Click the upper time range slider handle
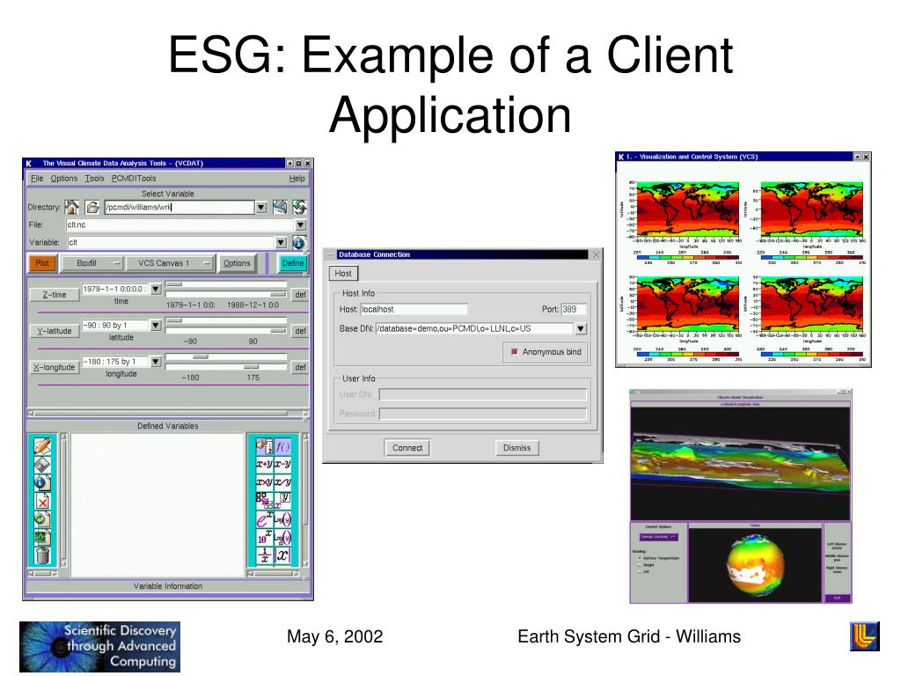 click(x=174, y=284)
